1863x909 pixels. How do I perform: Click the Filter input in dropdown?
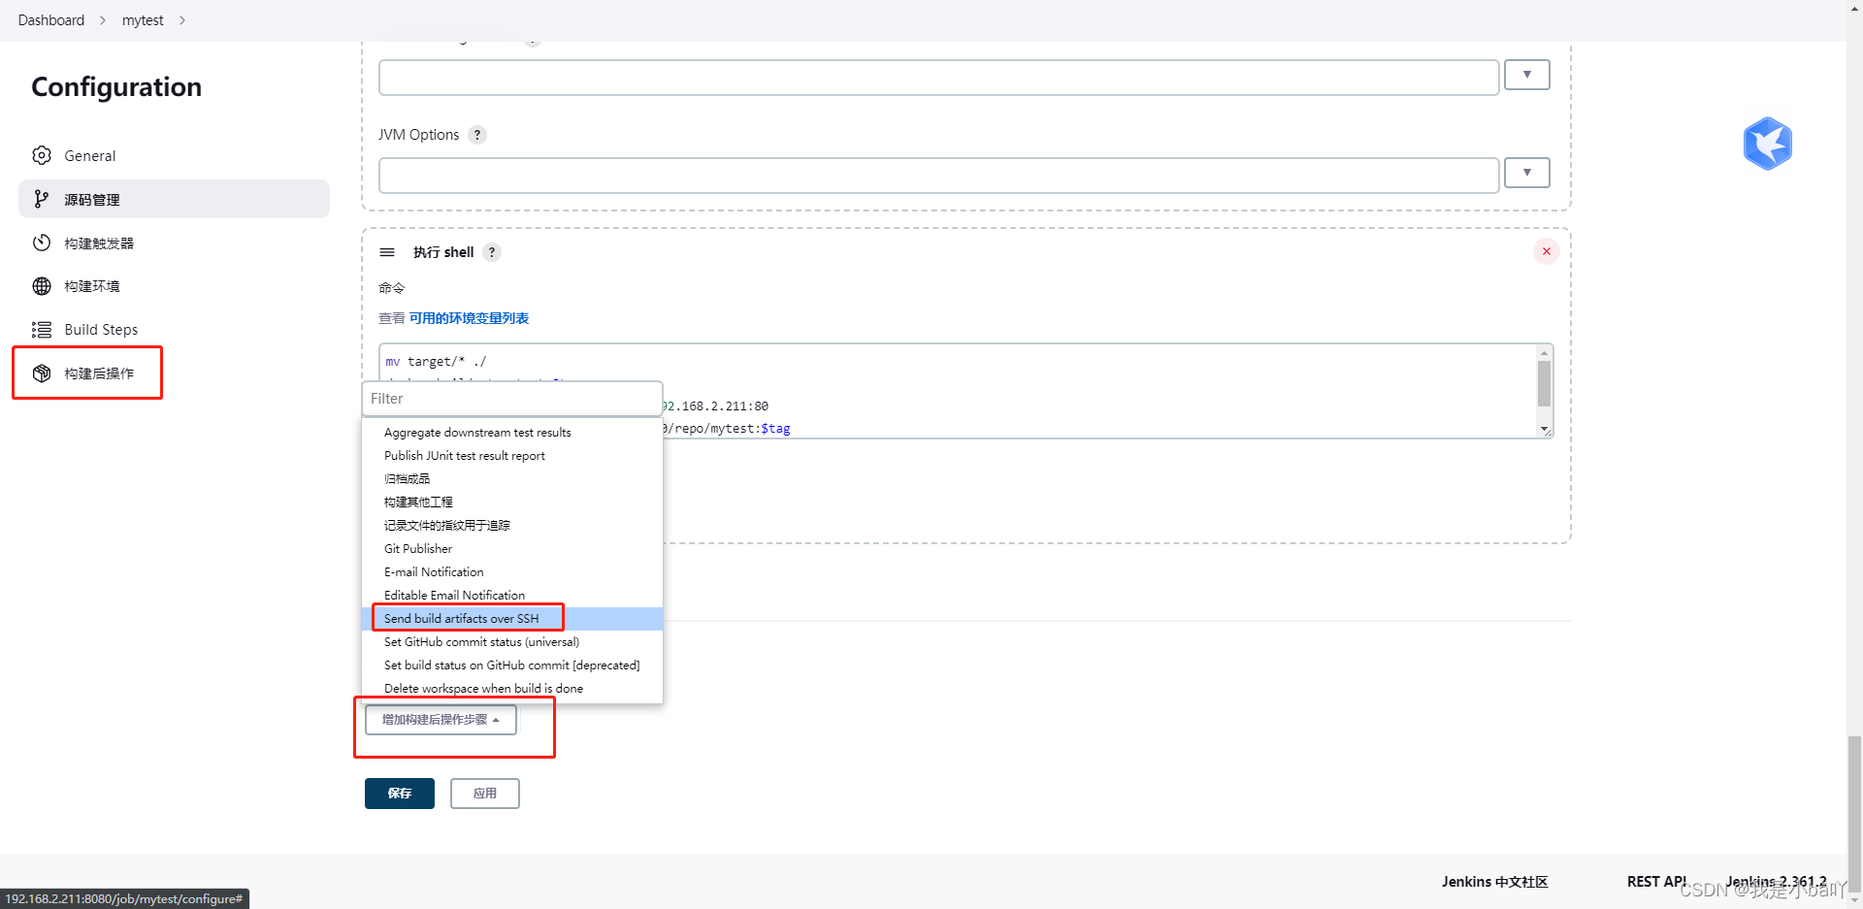(x=512, y=399)
